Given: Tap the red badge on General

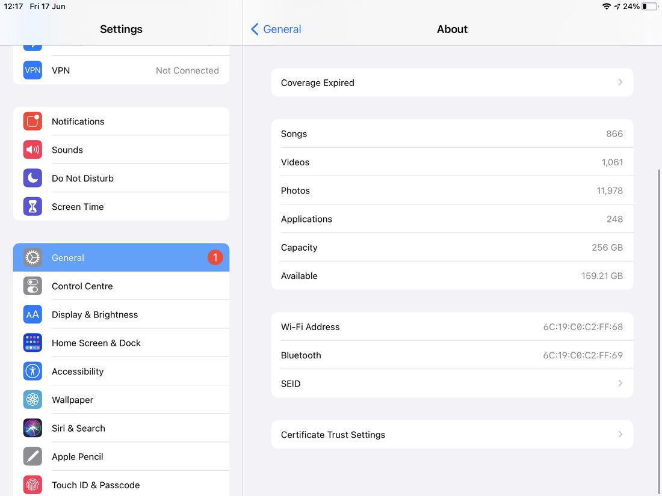Looking at the screenshot, I should 215,257.
